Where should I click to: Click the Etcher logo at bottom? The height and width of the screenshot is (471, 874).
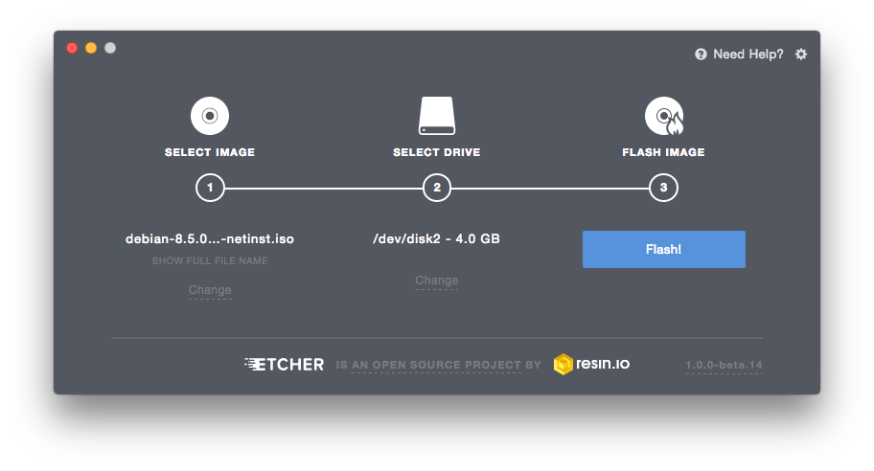(285, 364)
